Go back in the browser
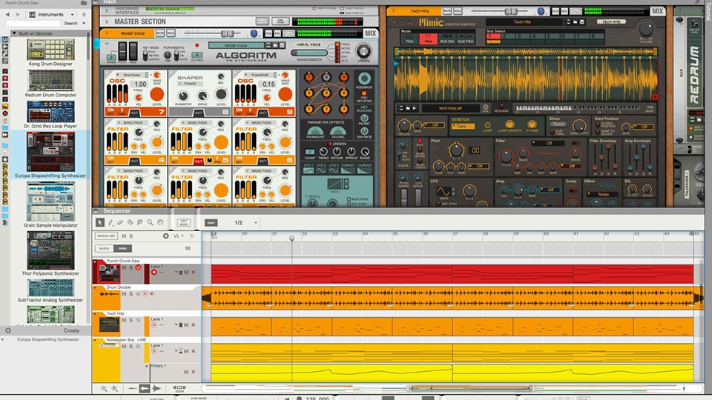This screenshot has height=400, width=712. click(x=7, y=15)
